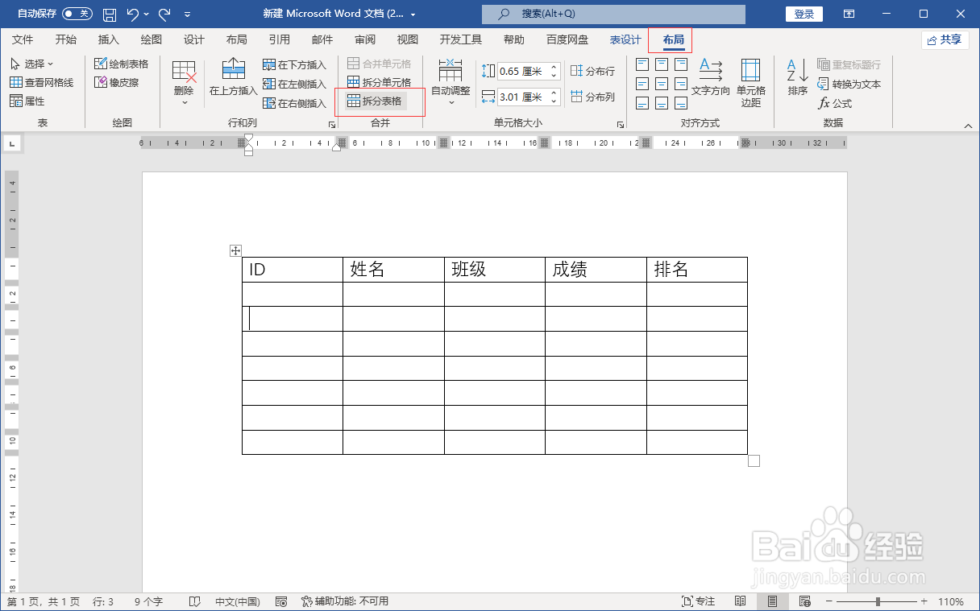Click 在左侧插入 insert column left
The height and width of the screenshot is (611, 980).
294,84
